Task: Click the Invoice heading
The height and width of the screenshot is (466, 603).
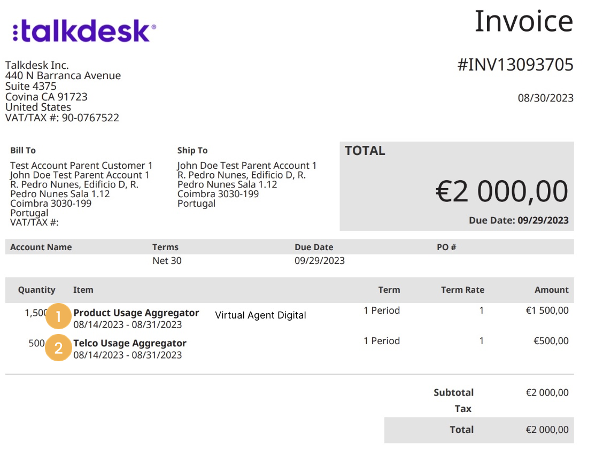Action: pos(523,21)
